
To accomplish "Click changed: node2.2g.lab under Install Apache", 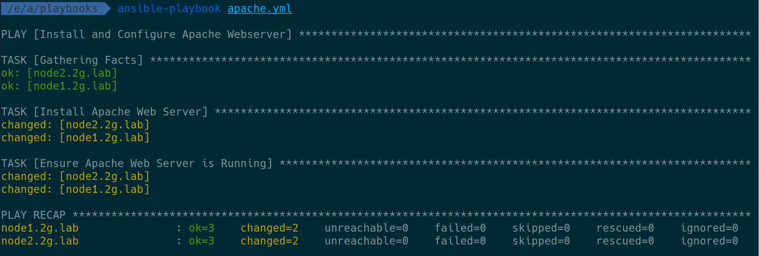I will pyautogui.click(x=75, y=125).
